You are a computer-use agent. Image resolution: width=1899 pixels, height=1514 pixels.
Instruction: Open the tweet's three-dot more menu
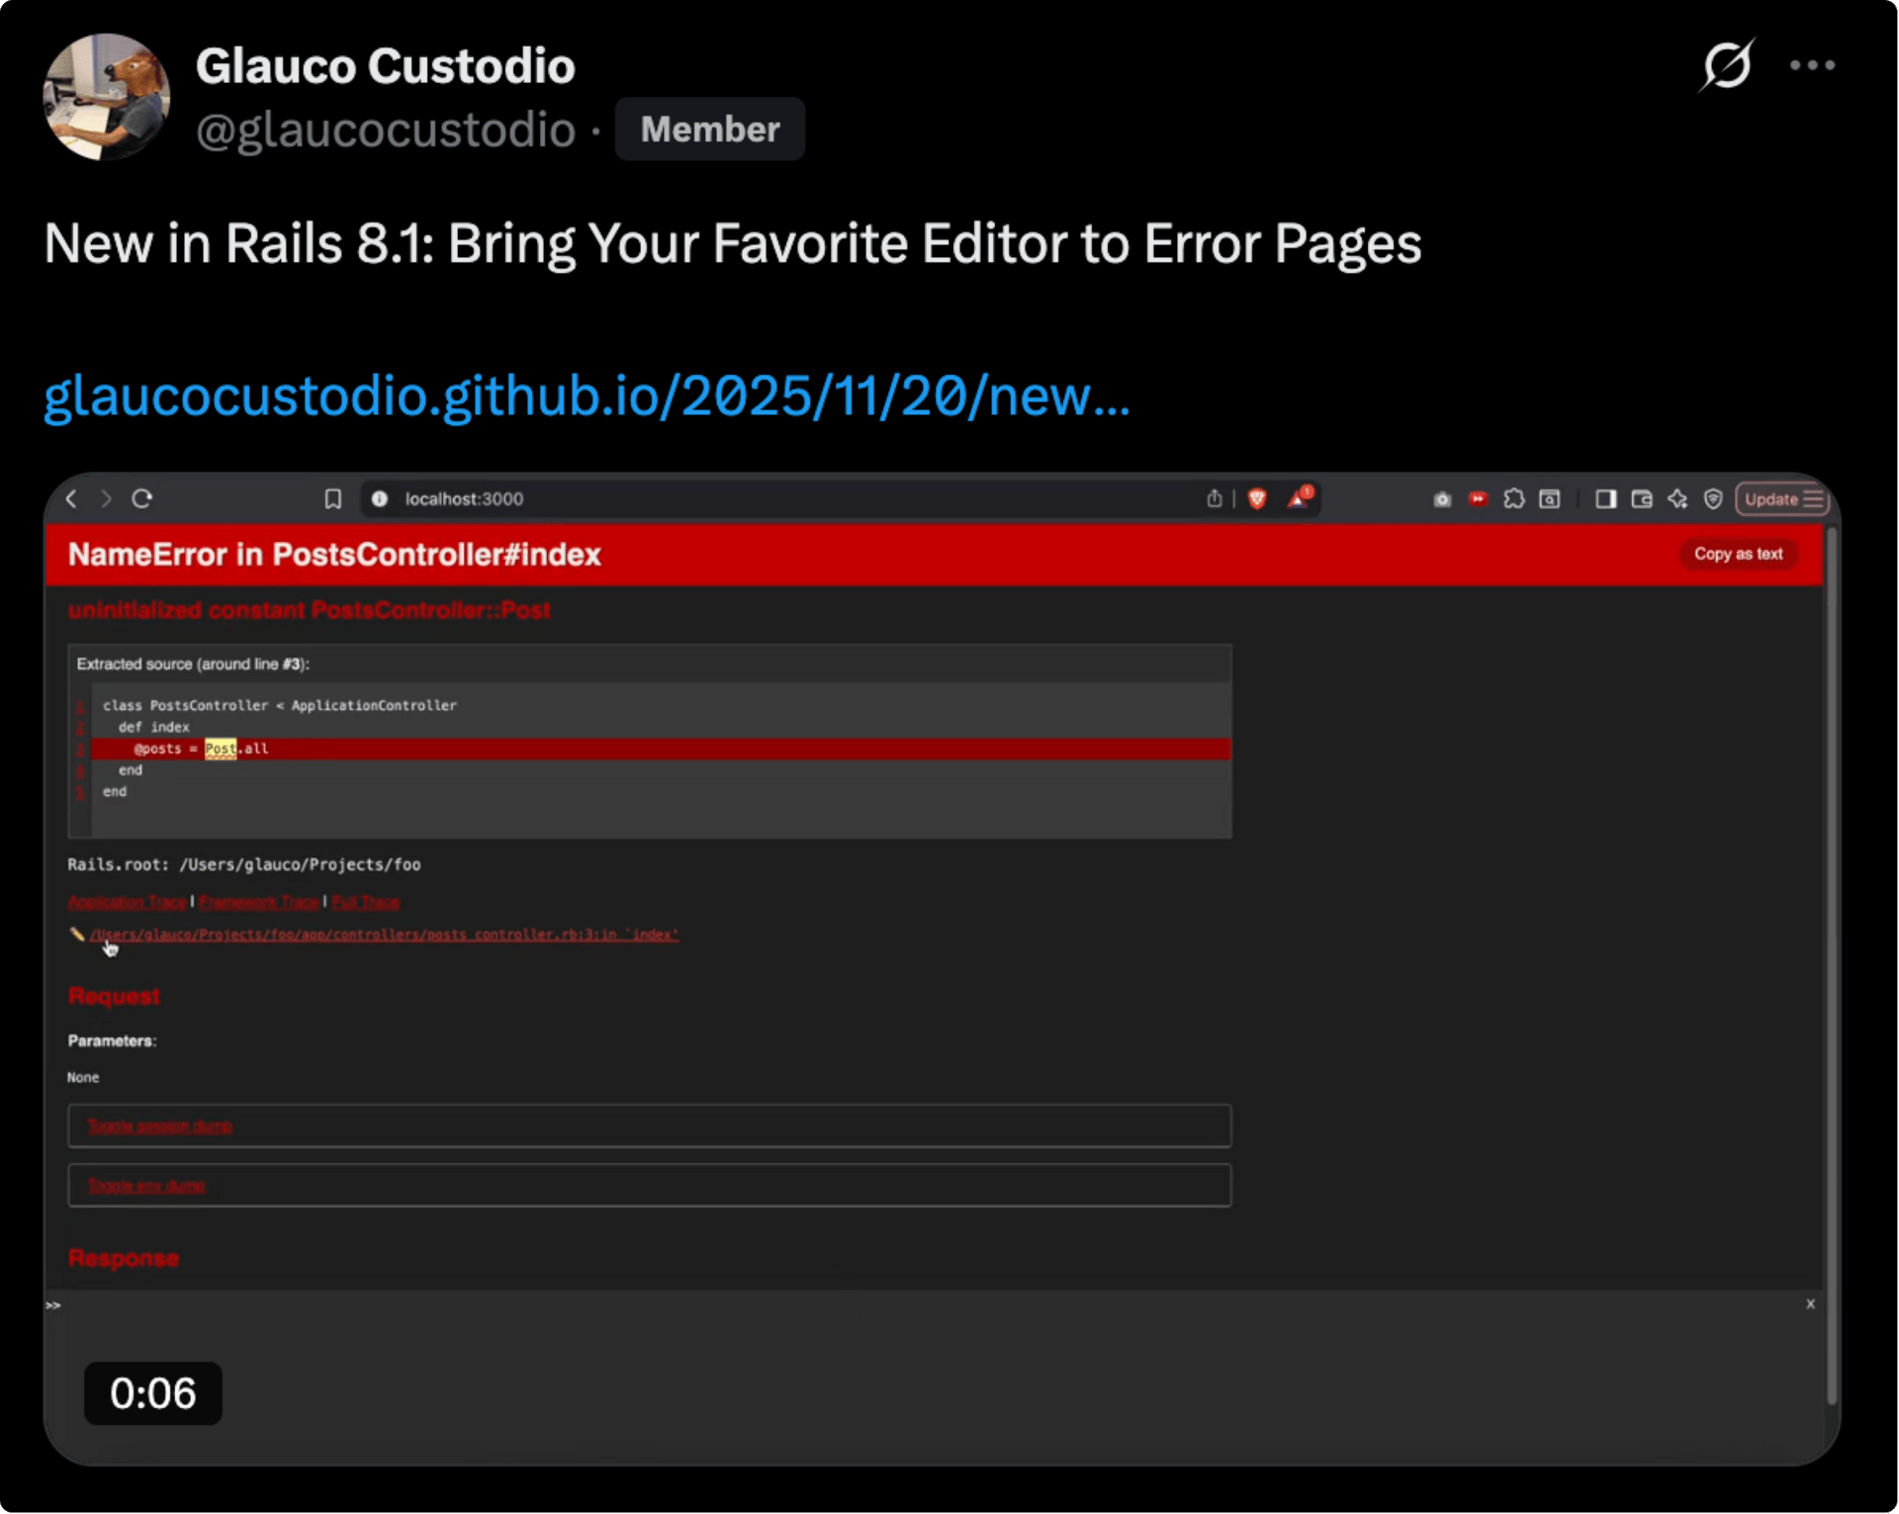(1812, 65)
